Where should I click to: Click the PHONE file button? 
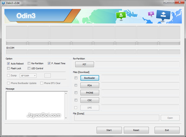pos(90,93)
